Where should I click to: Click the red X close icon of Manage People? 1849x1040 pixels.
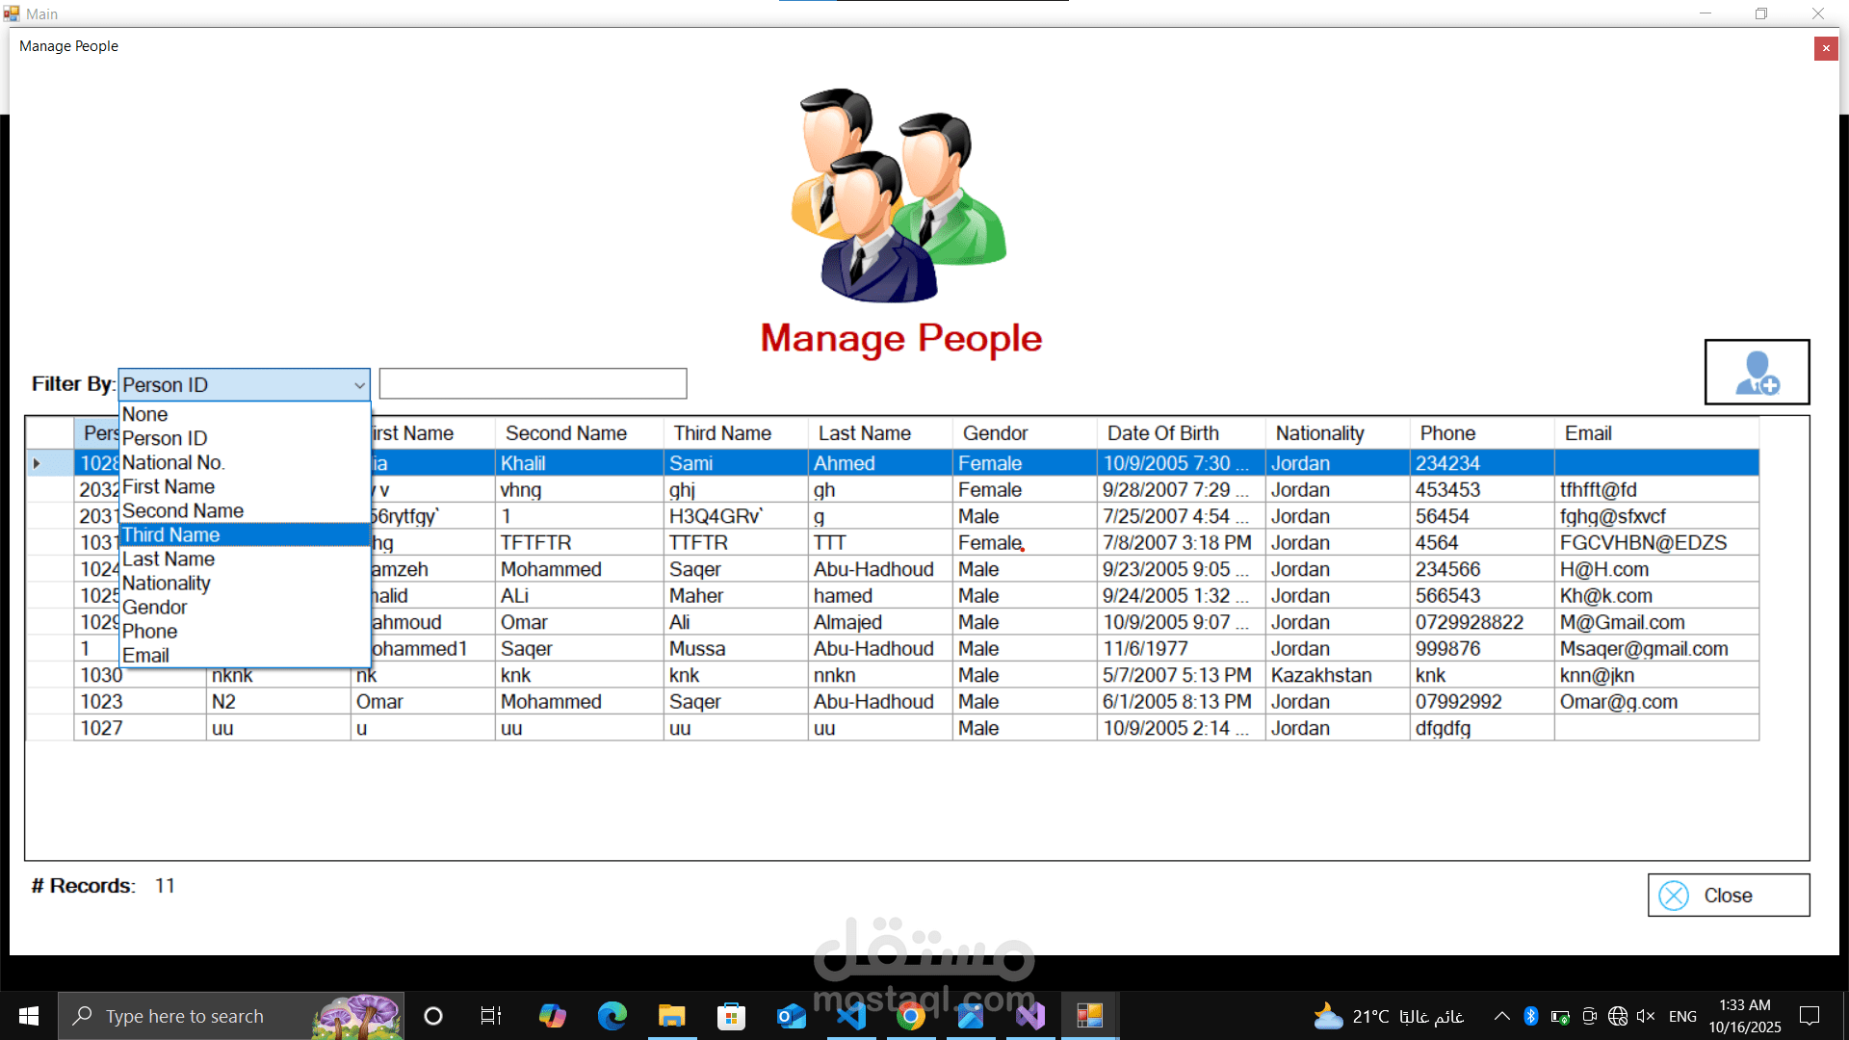(1825, 48)
